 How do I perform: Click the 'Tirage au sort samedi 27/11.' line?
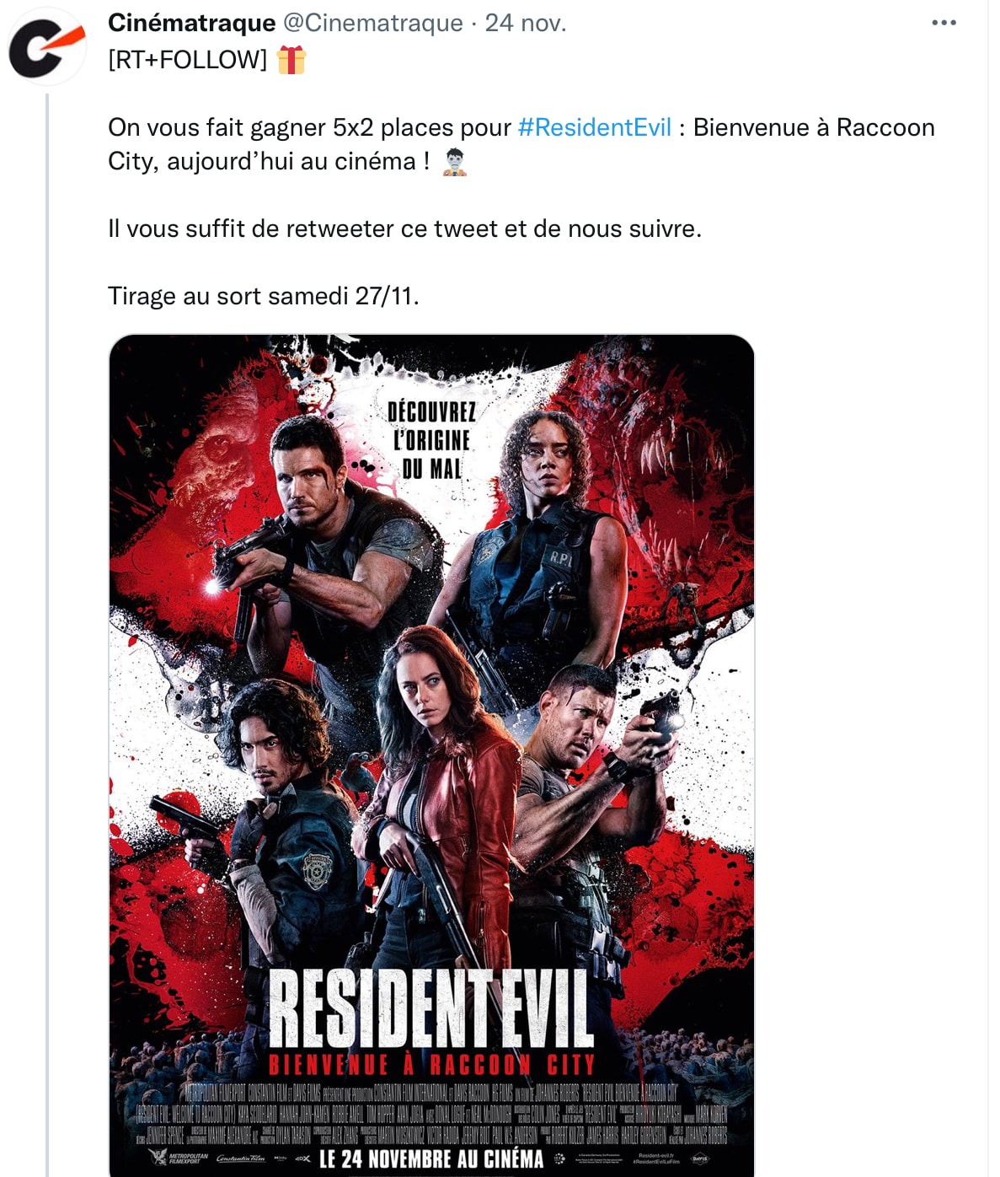(264, 296)
